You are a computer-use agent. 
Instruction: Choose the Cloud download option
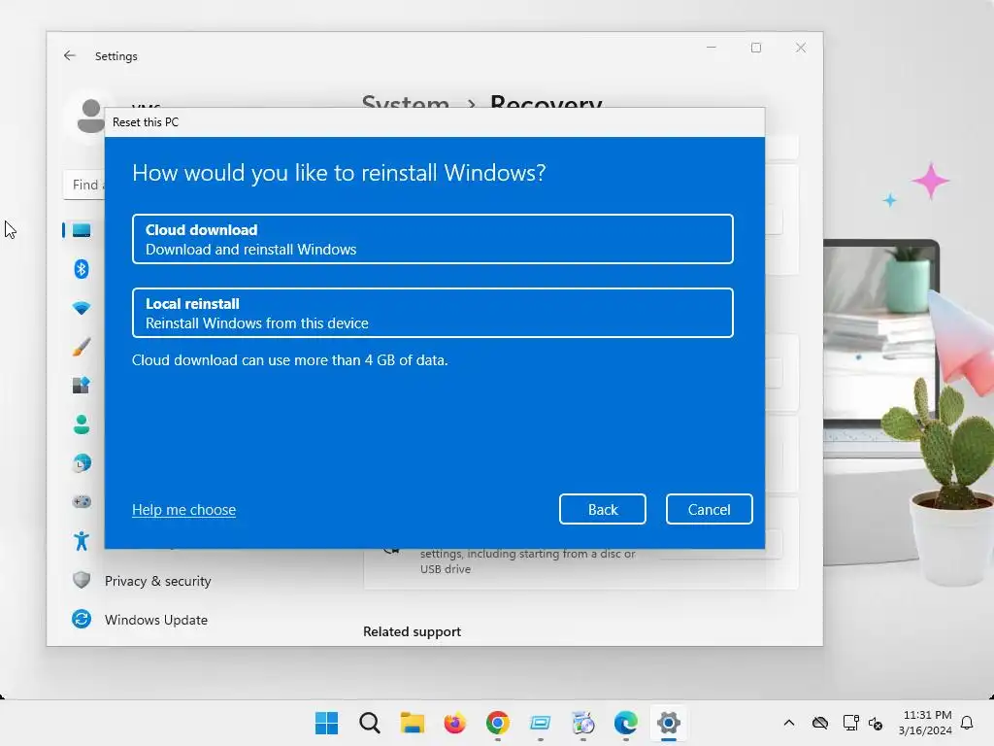click(432, 239)
